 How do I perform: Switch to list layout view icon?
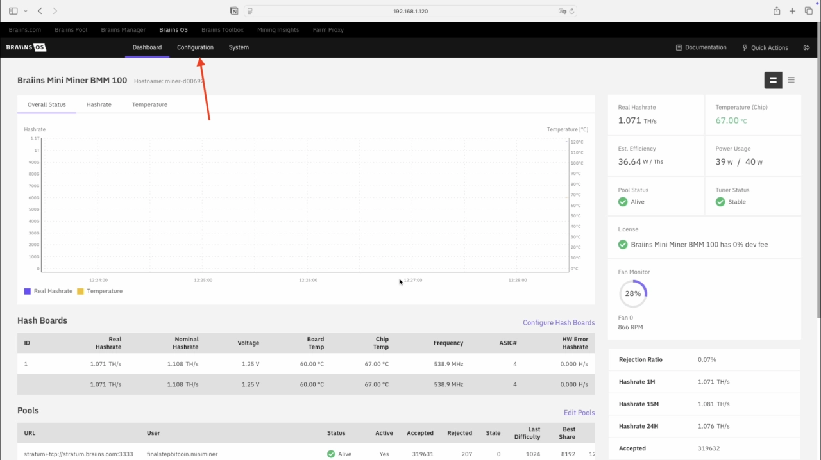click(x=791, y=80)
